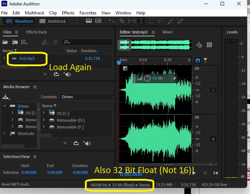Select the Spot Healing Brush tool
The image size is (250, 194).
(180, 21)
